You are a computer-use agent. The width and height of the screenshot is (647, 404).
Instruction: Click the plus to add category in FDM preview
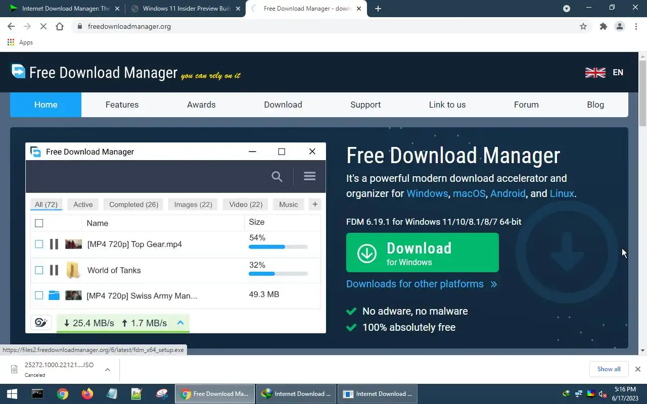pyautogui.click(x=315, y=204)
